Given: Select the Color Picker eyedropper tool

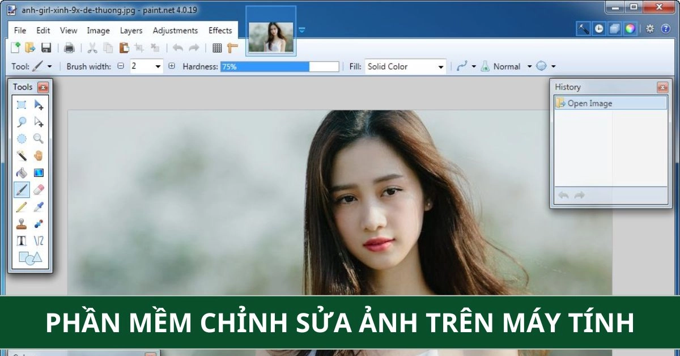Looking at the screenshot, I should pos(39,206).
